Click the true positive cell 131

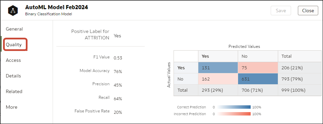pyautogui.click(x=218, y=68)
